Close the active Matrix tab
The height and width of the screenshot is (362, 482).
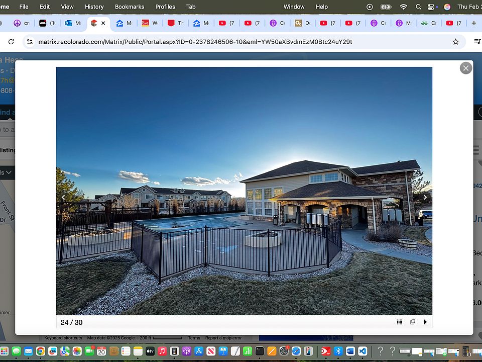coord(103,23)
